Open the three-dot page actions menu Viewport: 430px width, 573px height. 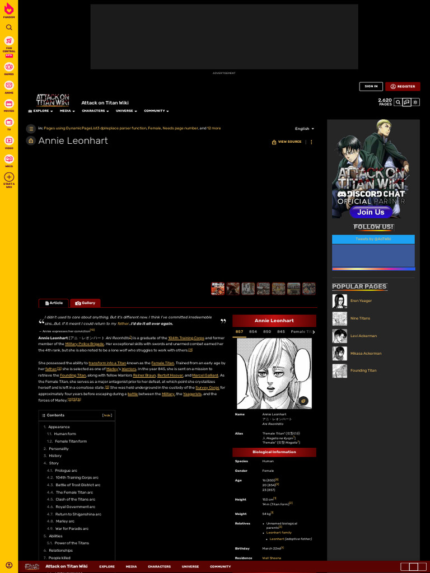[311, 142]
